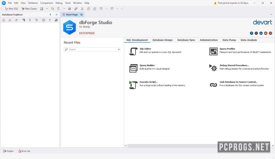The width and height of the screenshot is (275, 159).
Task: Click the horizontal scrollbar left arrow
Action: (x=126, y=146)
